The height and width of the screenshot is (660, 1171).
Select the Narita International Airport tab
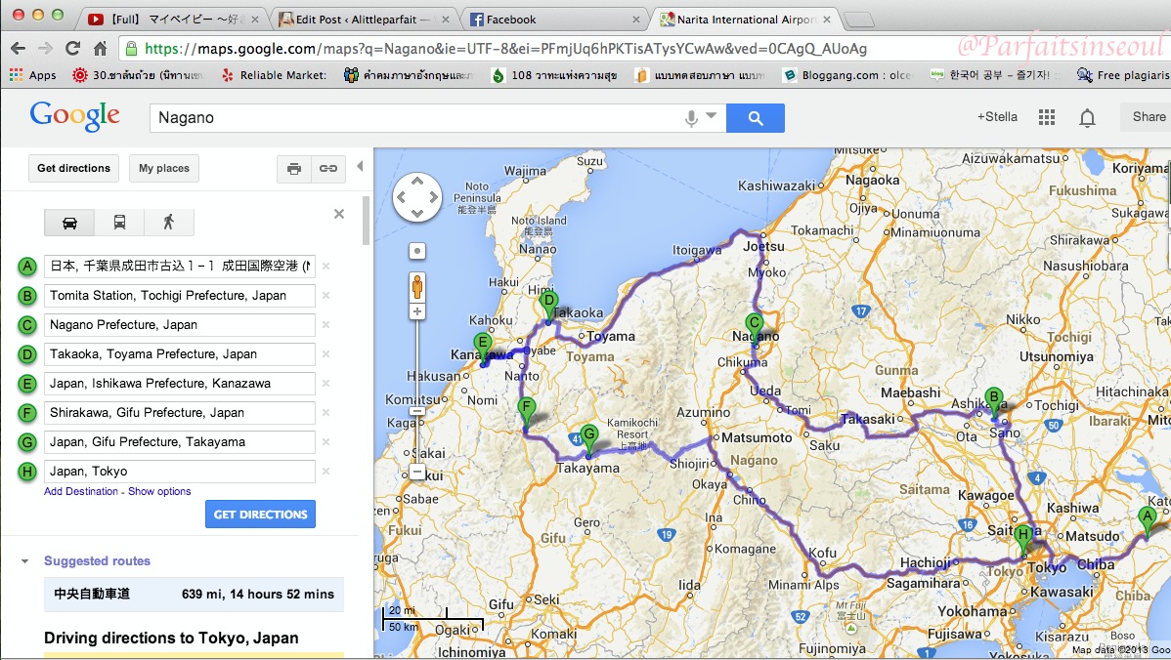pyautogui.click(x=745, y=20)
